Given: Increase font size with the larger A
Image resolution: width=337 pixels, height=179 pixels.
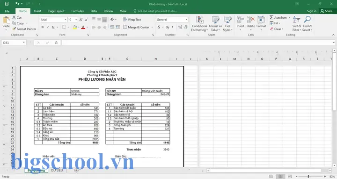Looking at the screenshot, I should coord(81,20).
